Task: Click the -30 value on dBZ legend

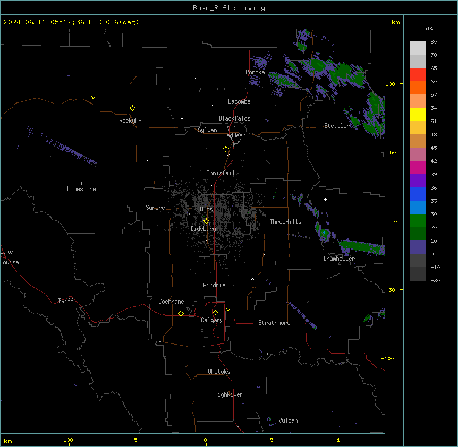Action: 435,281
